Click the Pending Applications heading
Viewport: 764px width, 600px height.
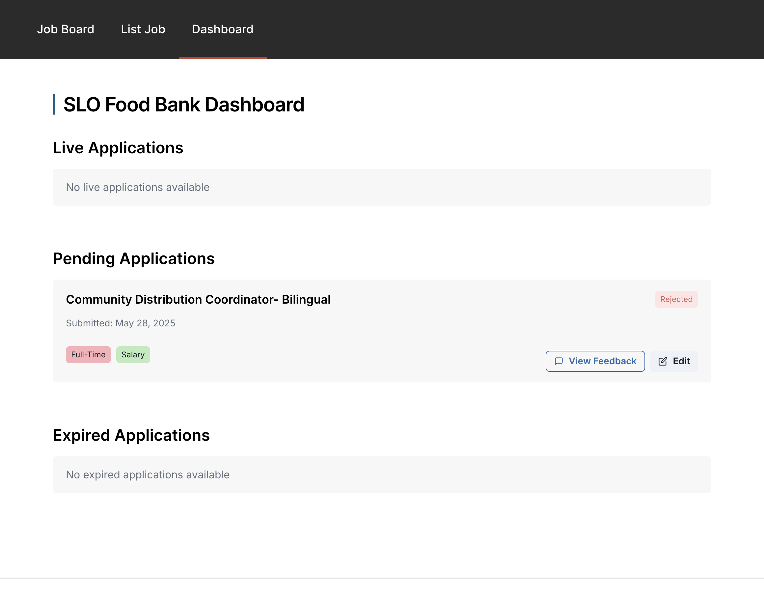tap(133, 259)
